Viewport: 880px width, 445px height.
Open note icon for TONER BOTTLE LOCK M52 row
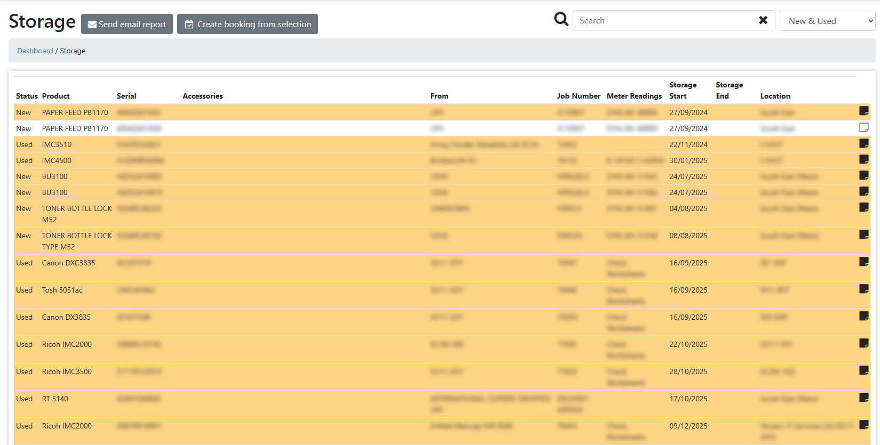[864, 207]
